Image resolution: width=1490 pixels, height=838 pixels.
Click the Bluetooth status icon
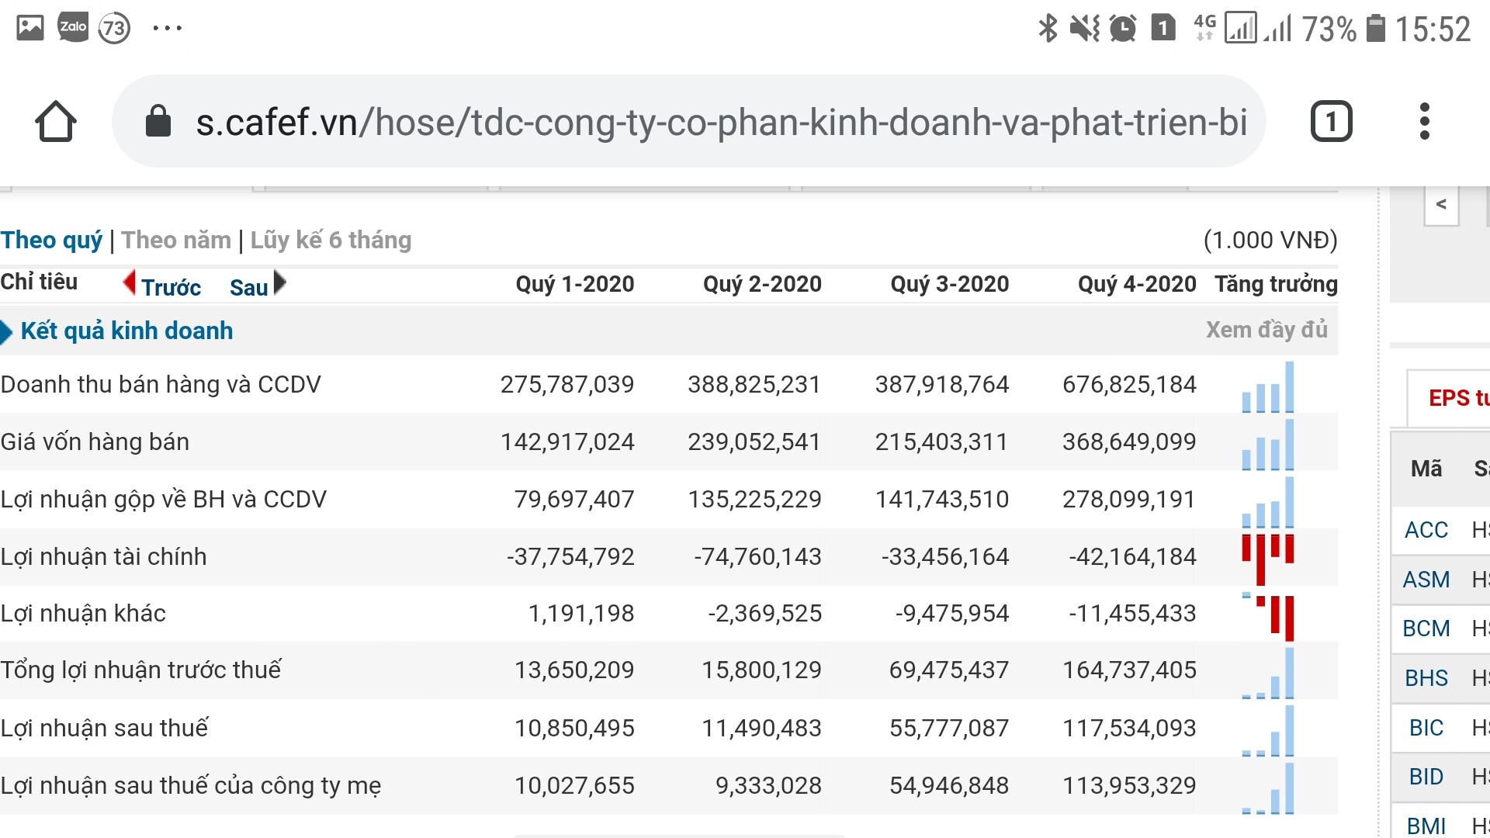tap(1048, 29)
